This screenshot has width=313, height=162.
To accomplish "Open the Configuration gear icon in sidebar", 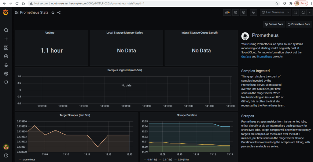I will pyautogui.click(x=6, y=74).
